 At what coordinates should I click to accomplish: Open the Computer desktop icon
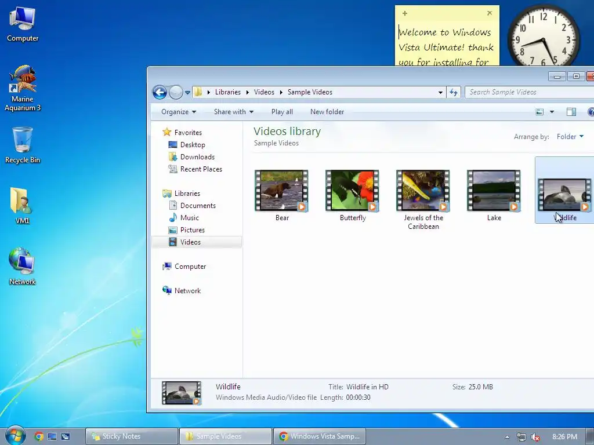pos(23,24)
